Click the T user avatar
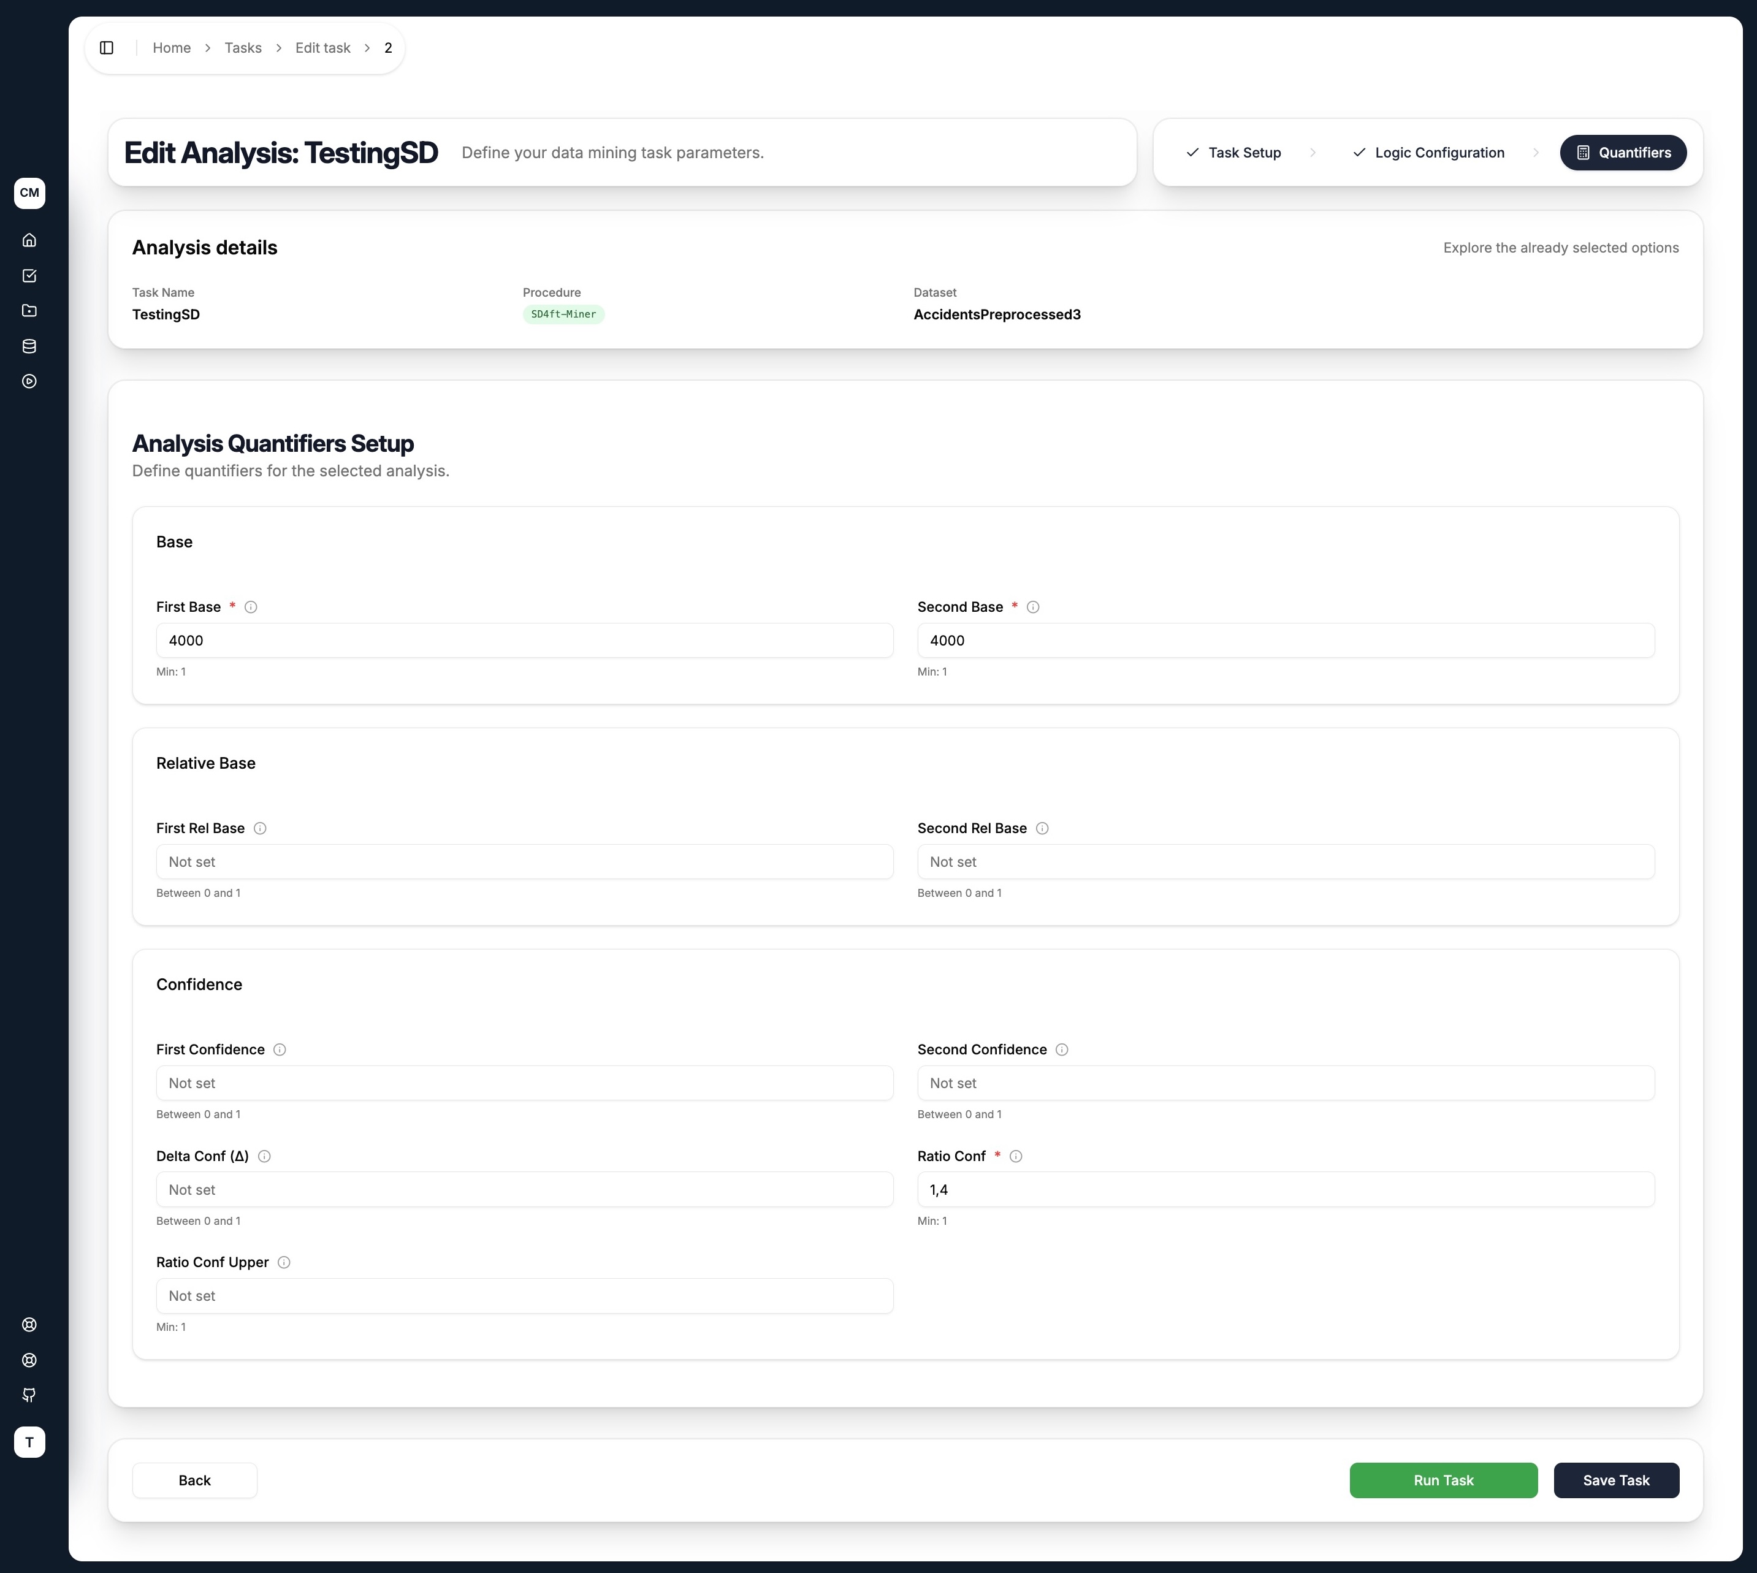The width and height of the screenshot is (1757, 1573). point(29,1442)
